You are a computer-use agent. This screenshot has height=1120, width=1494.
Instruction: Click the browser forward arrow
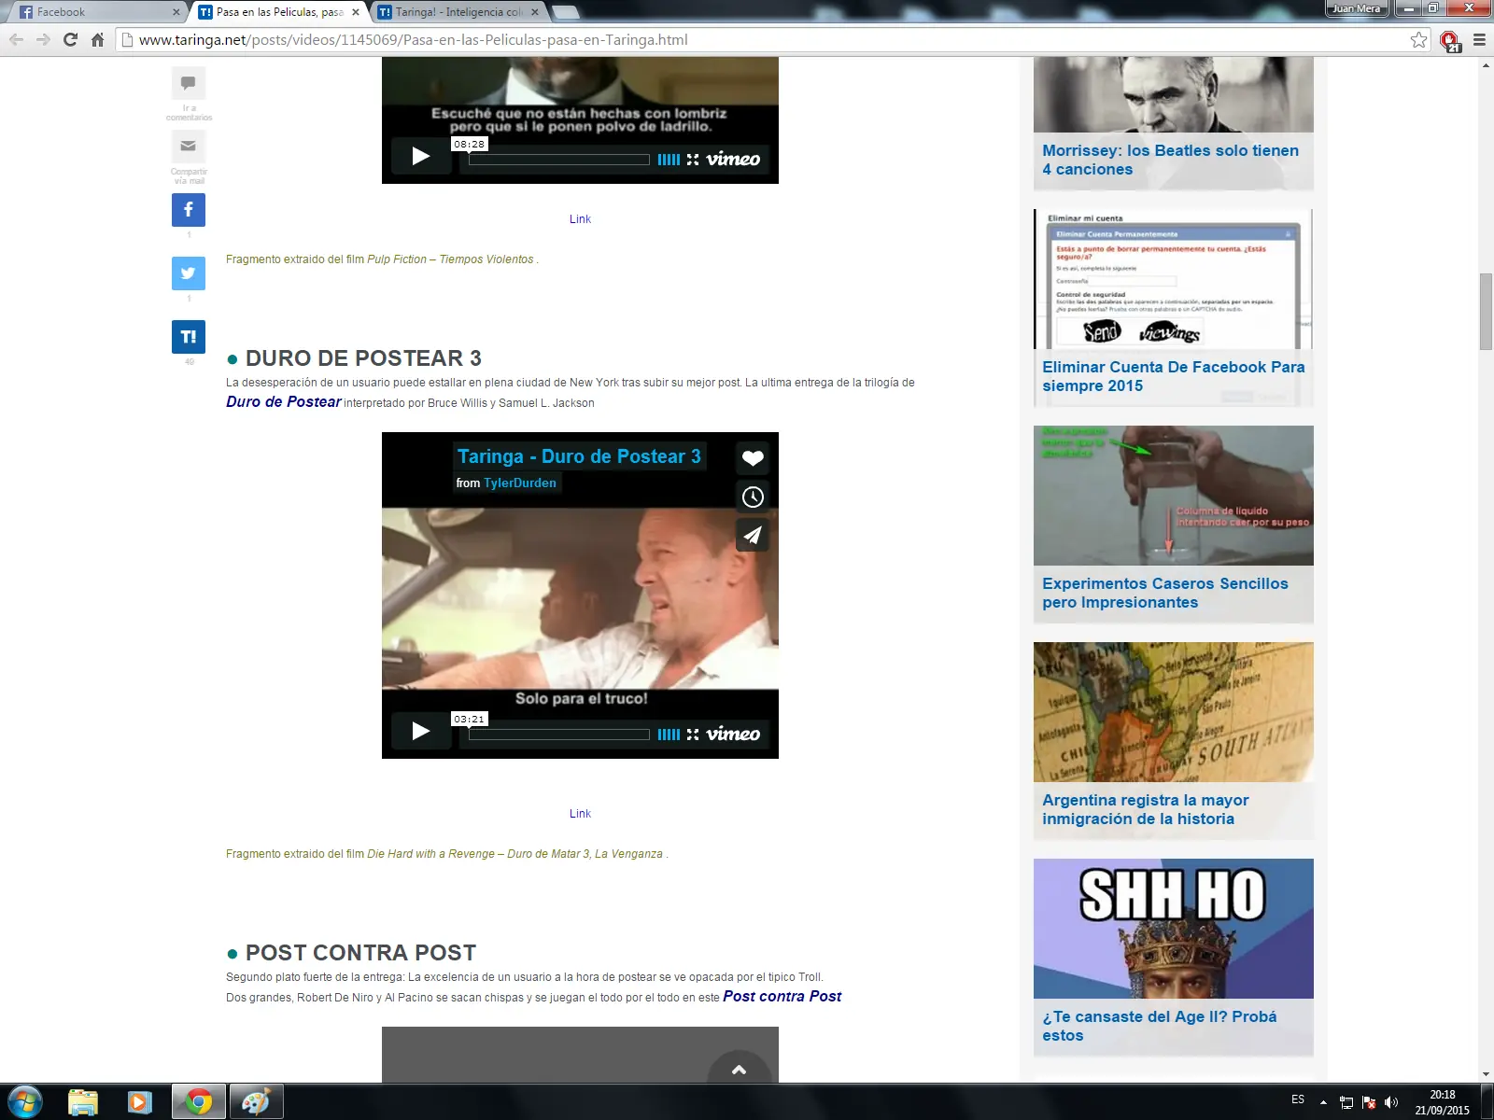point(43,40)
